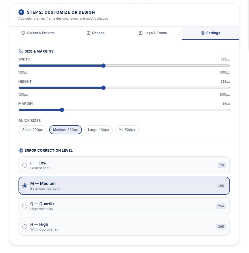
Task: Click the image icon beside Logo & Frame
Action: click(141, 33)
